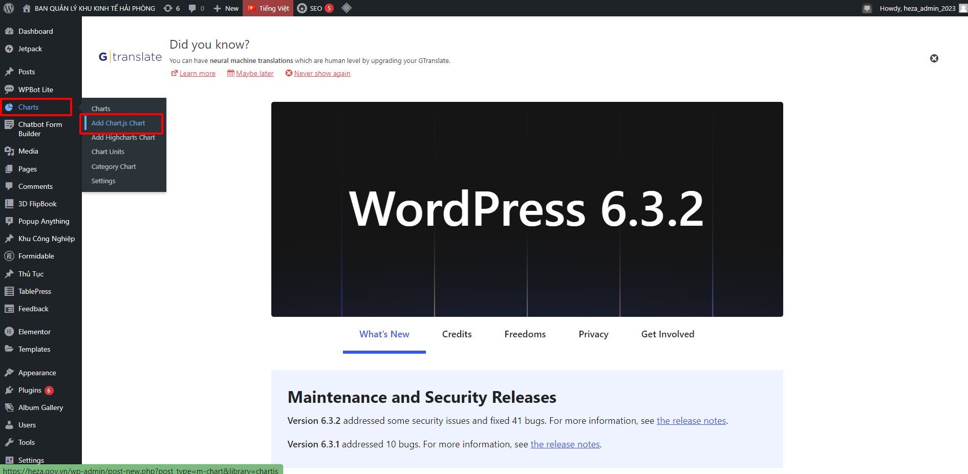
Task: Switch to the Credits tab
Action: pos(457,334)
